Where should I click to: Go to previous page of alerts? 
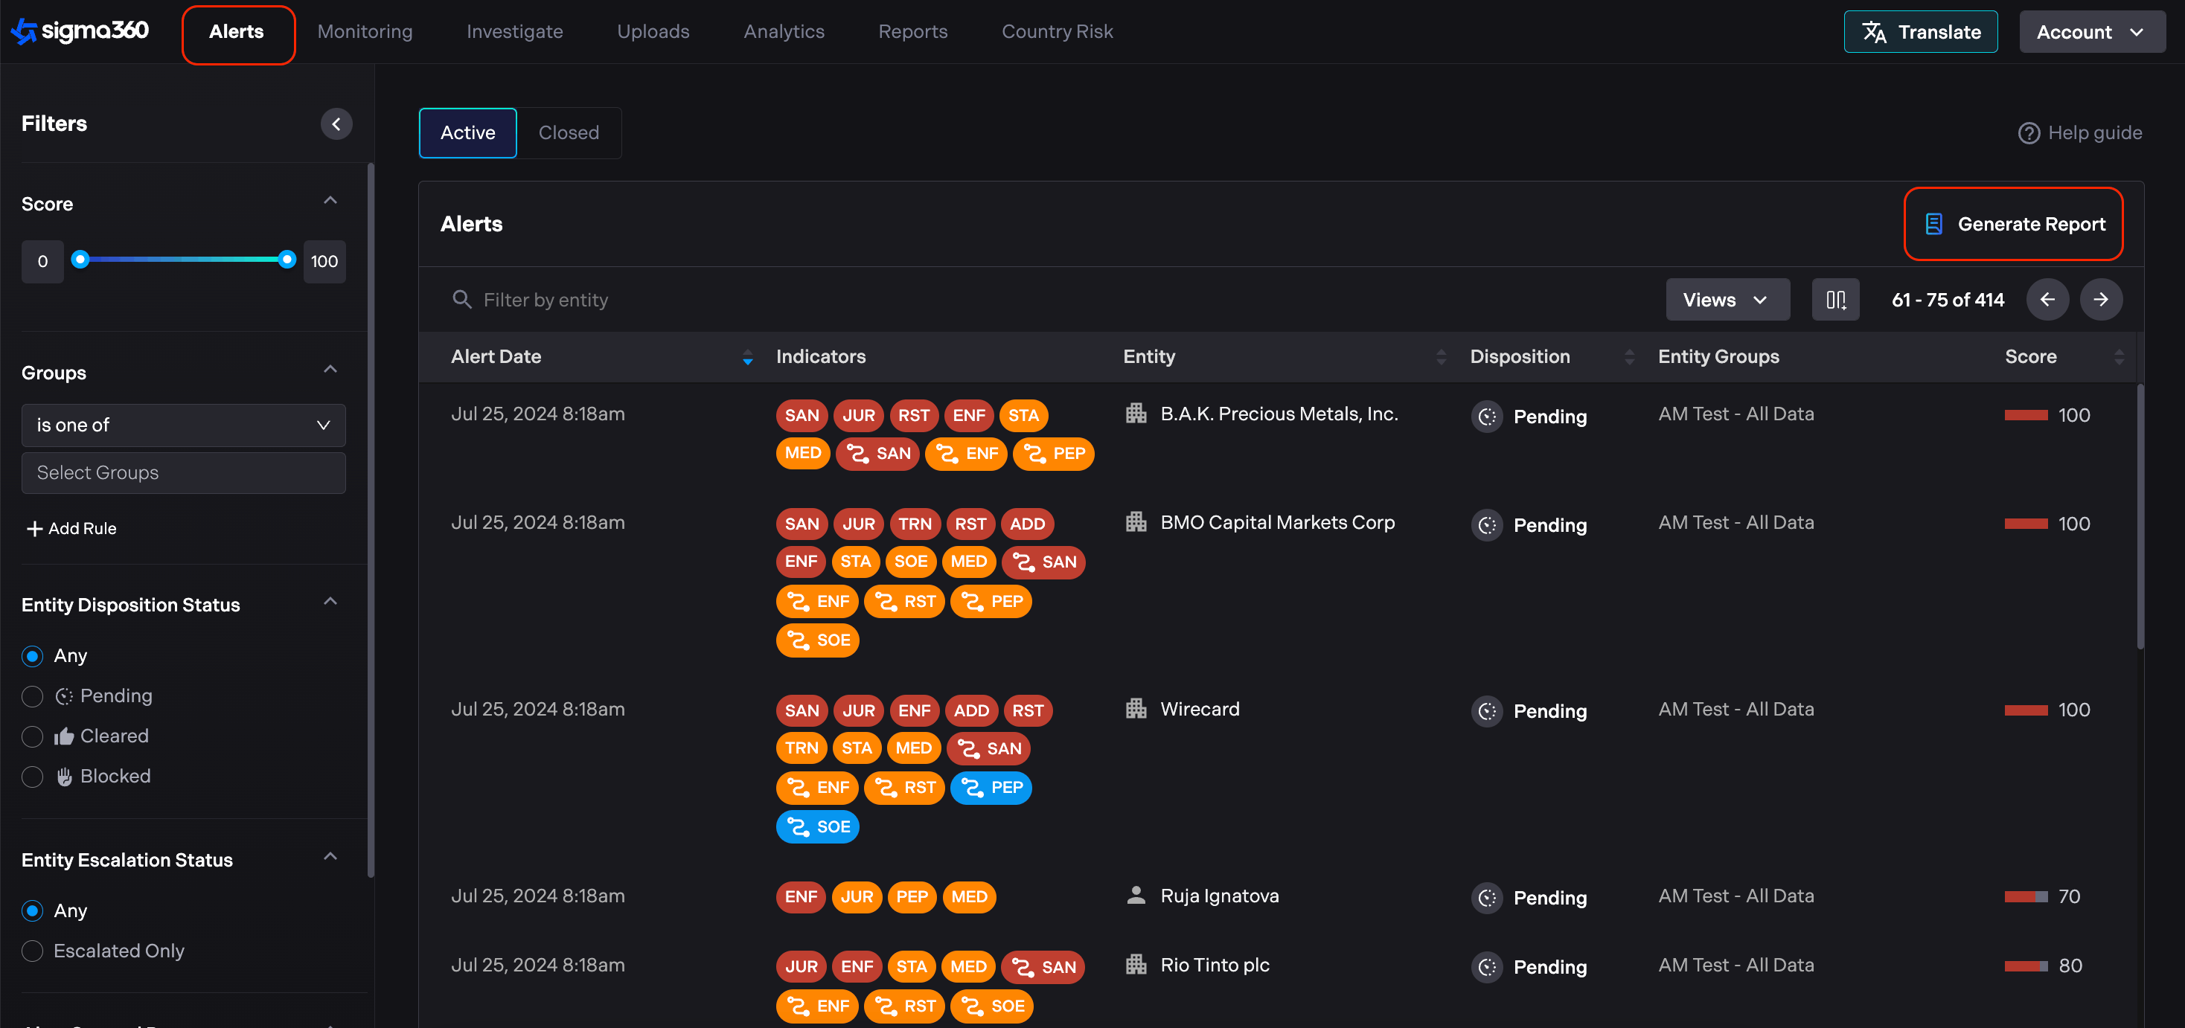click(2047, 299)
